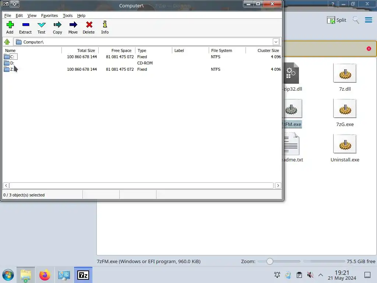Select Uninstall.exe icon in Dolphin
Image resolution: width=377 pixels, height=283 pixels.
tap(345, 144)
